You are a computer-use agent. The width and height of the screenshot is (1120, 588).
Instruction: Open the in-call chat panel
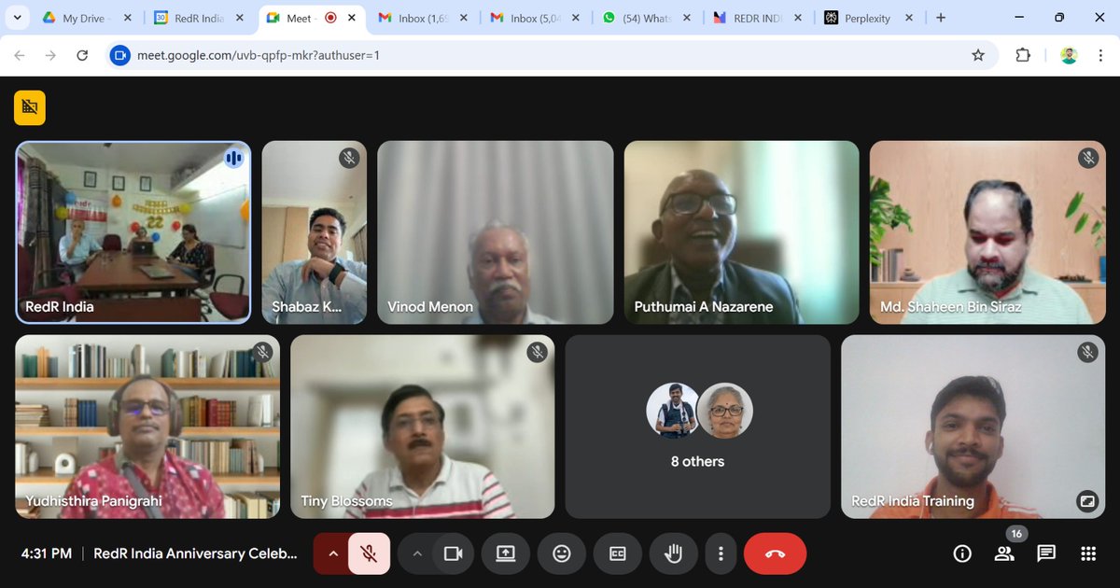(1046, 553)
